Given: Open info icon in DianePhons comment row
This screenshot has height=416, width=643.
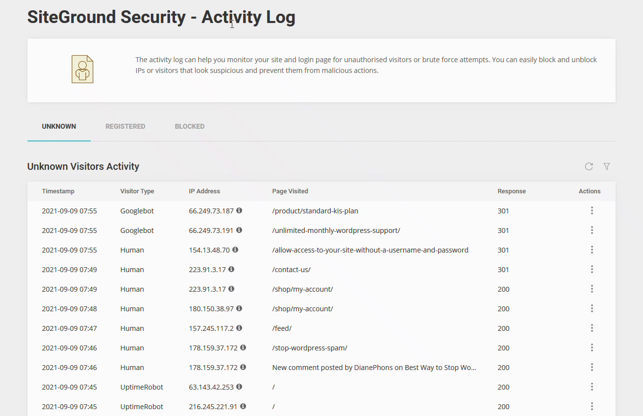Looking at the screenshot, I should click(x=243, y=367).
